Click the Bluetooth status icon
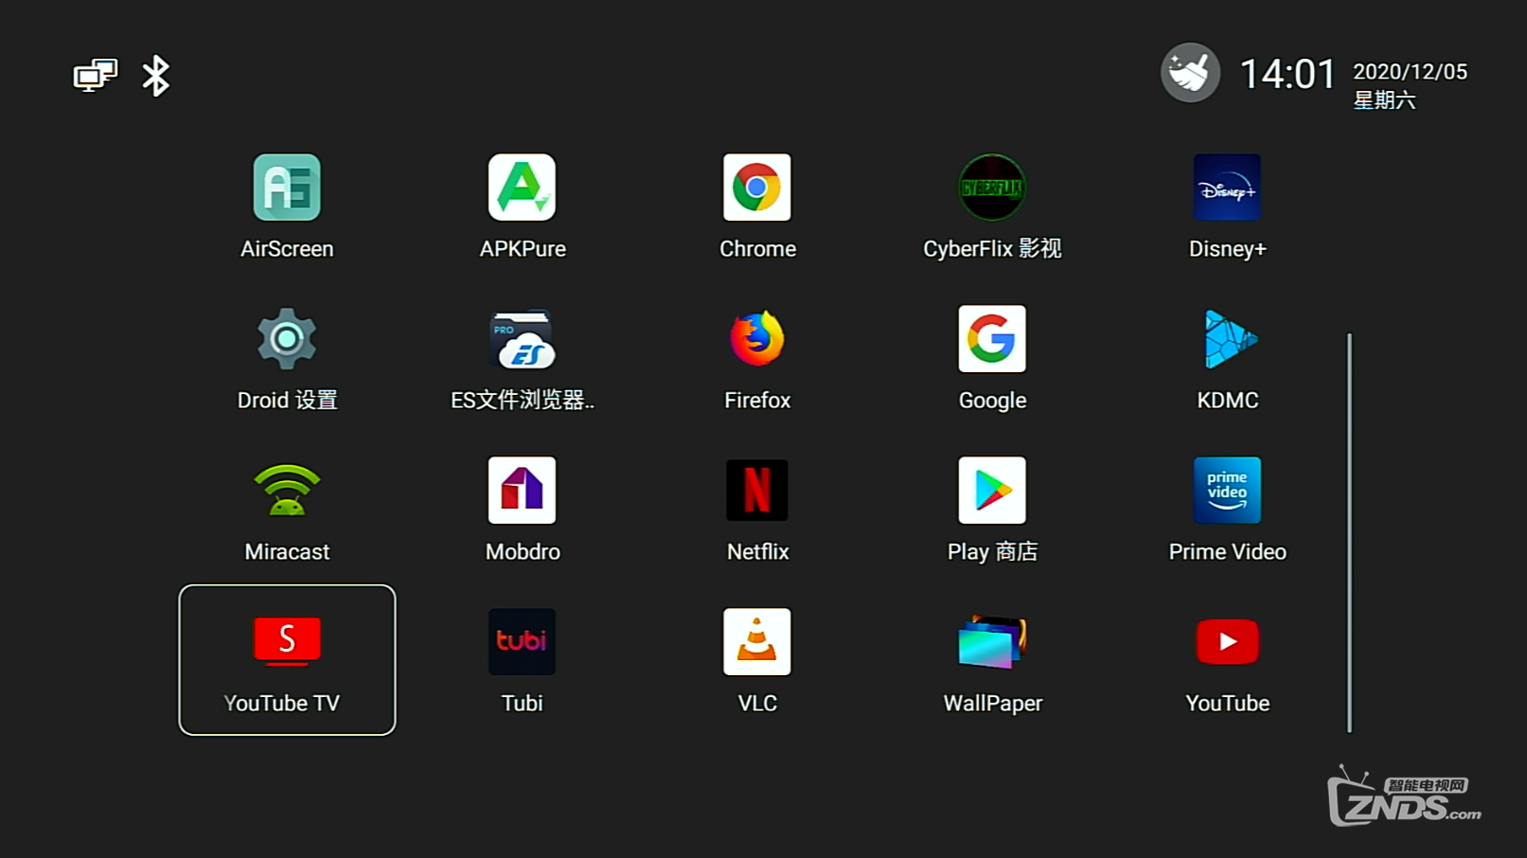 [155, 76]
